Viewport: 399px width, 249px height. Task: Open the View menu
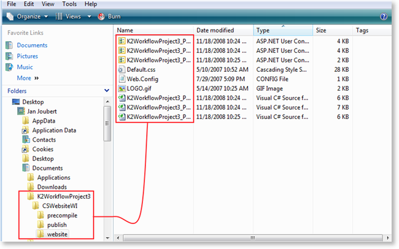48,4
